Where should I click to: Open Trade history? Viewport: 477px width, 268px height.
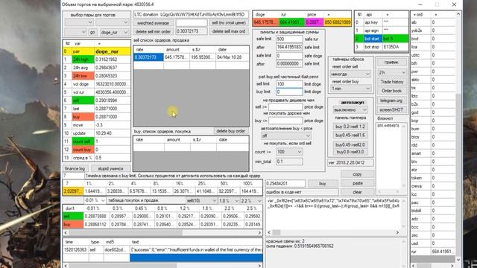point(392,82)
